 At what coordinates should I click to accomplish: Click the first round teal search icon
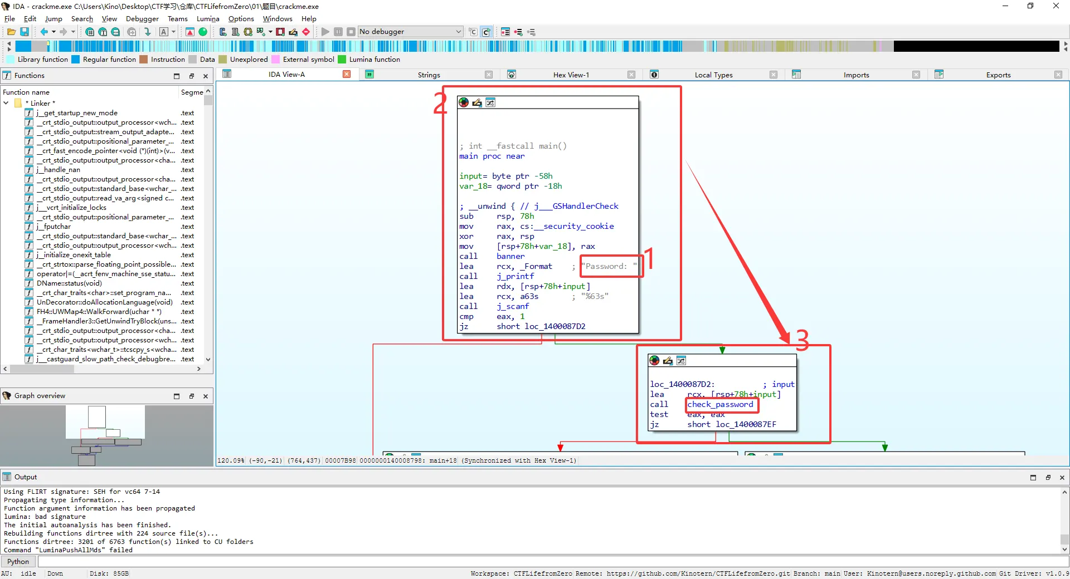[89, 32]
